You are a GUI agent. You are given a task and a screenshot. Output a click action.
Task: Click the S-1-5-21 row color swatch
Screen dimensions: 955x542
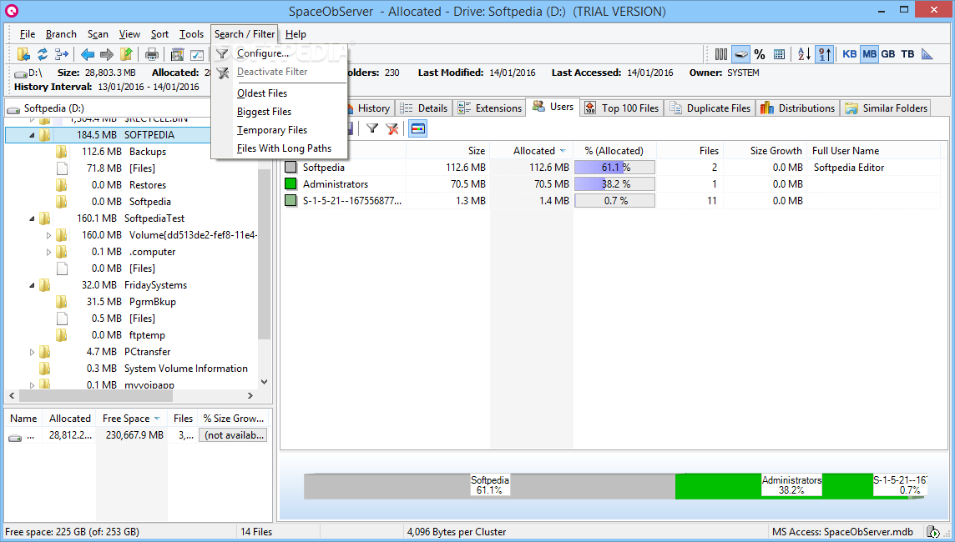click(291, 200)
